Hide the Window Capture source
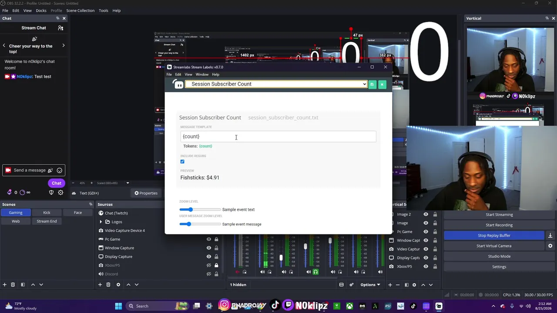 [x=209, y=248]
